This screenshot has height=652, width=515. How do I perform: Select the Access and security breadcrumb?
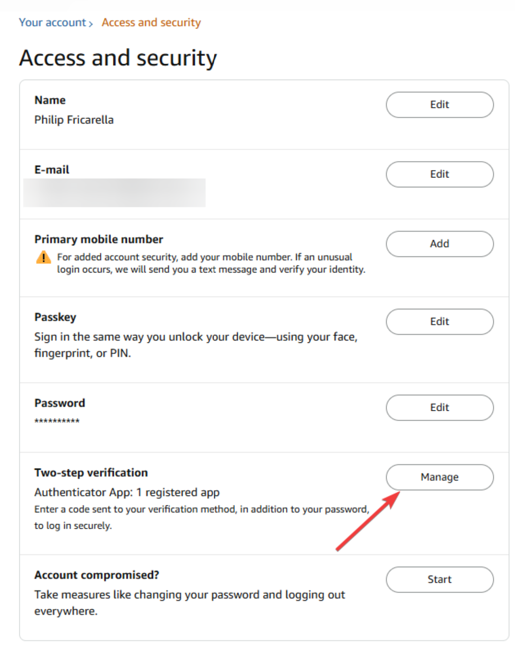151,23
